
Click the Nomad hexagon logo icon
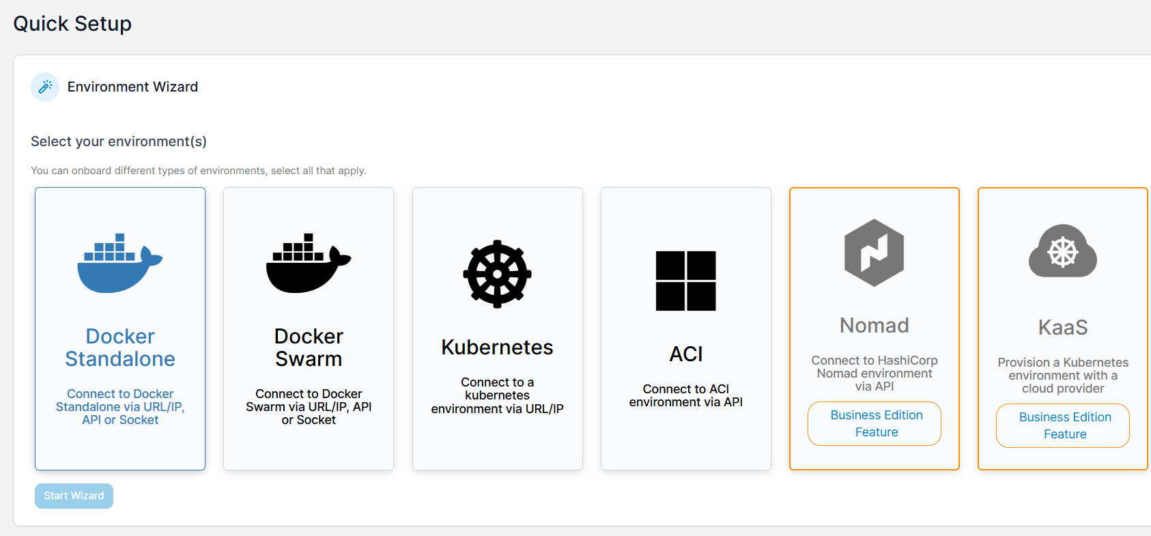[874, 253]
